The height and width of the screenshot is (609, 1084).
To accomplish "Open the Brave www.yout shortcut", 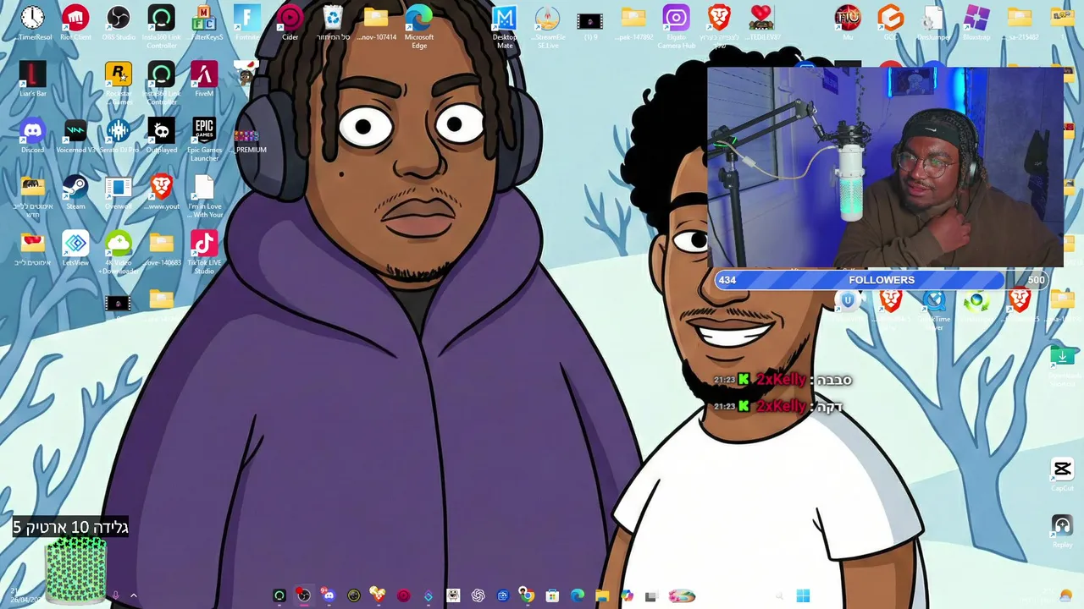I will pyautogui.click(x=161, y=192).
